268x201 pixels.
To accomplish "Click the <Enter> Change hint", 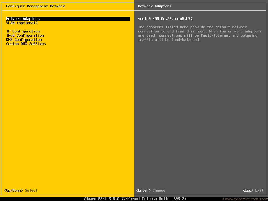I will [x=151, y=190].
